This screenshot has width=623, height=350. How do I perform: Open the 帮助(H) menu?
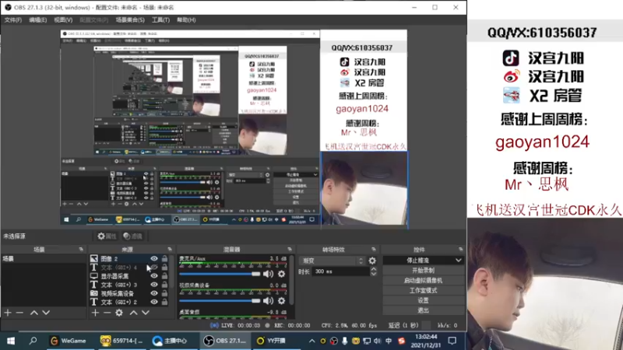(186, 20)
